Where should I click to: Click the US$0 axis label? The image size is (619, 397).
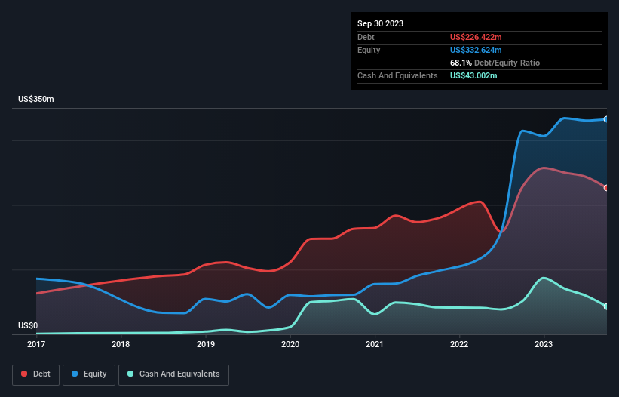click(28, 325)
